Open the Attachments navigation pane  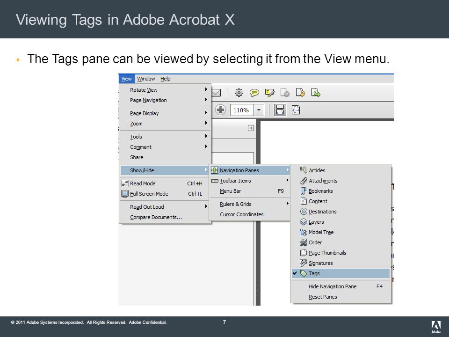[341, 181]
